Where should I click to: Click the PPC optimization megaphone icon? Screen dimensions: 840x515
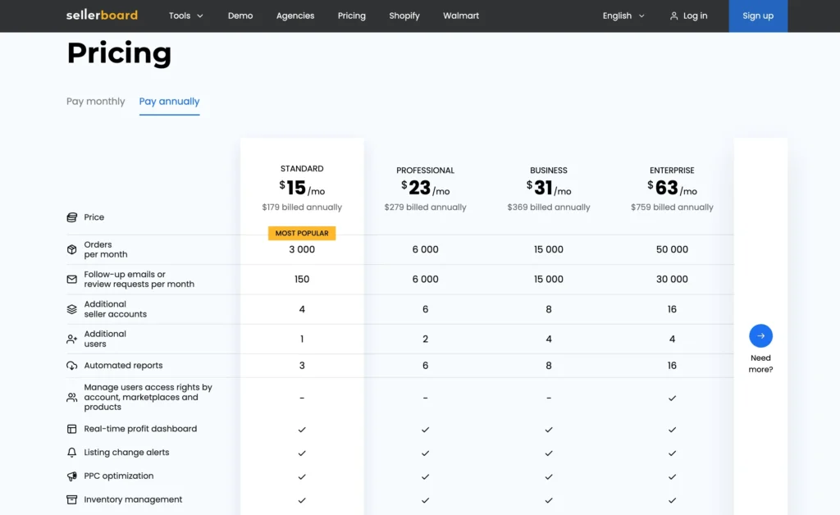(72, 476)
